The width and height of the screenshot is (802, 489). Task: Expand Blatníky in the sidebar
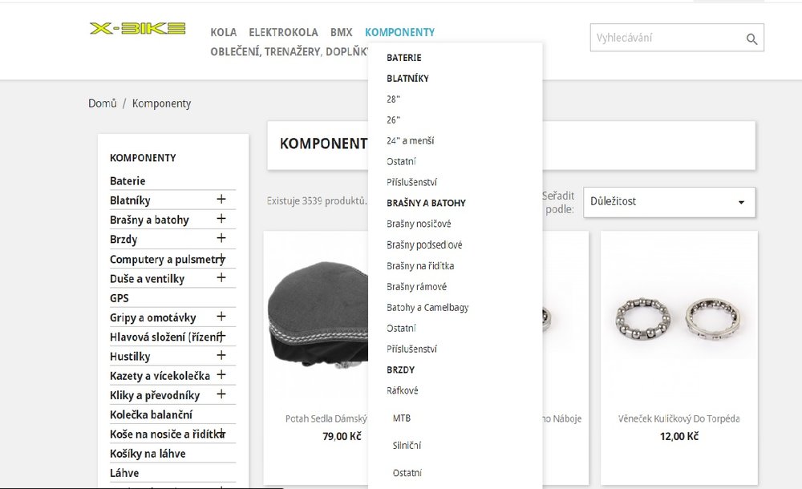click(x=221, y=200)
